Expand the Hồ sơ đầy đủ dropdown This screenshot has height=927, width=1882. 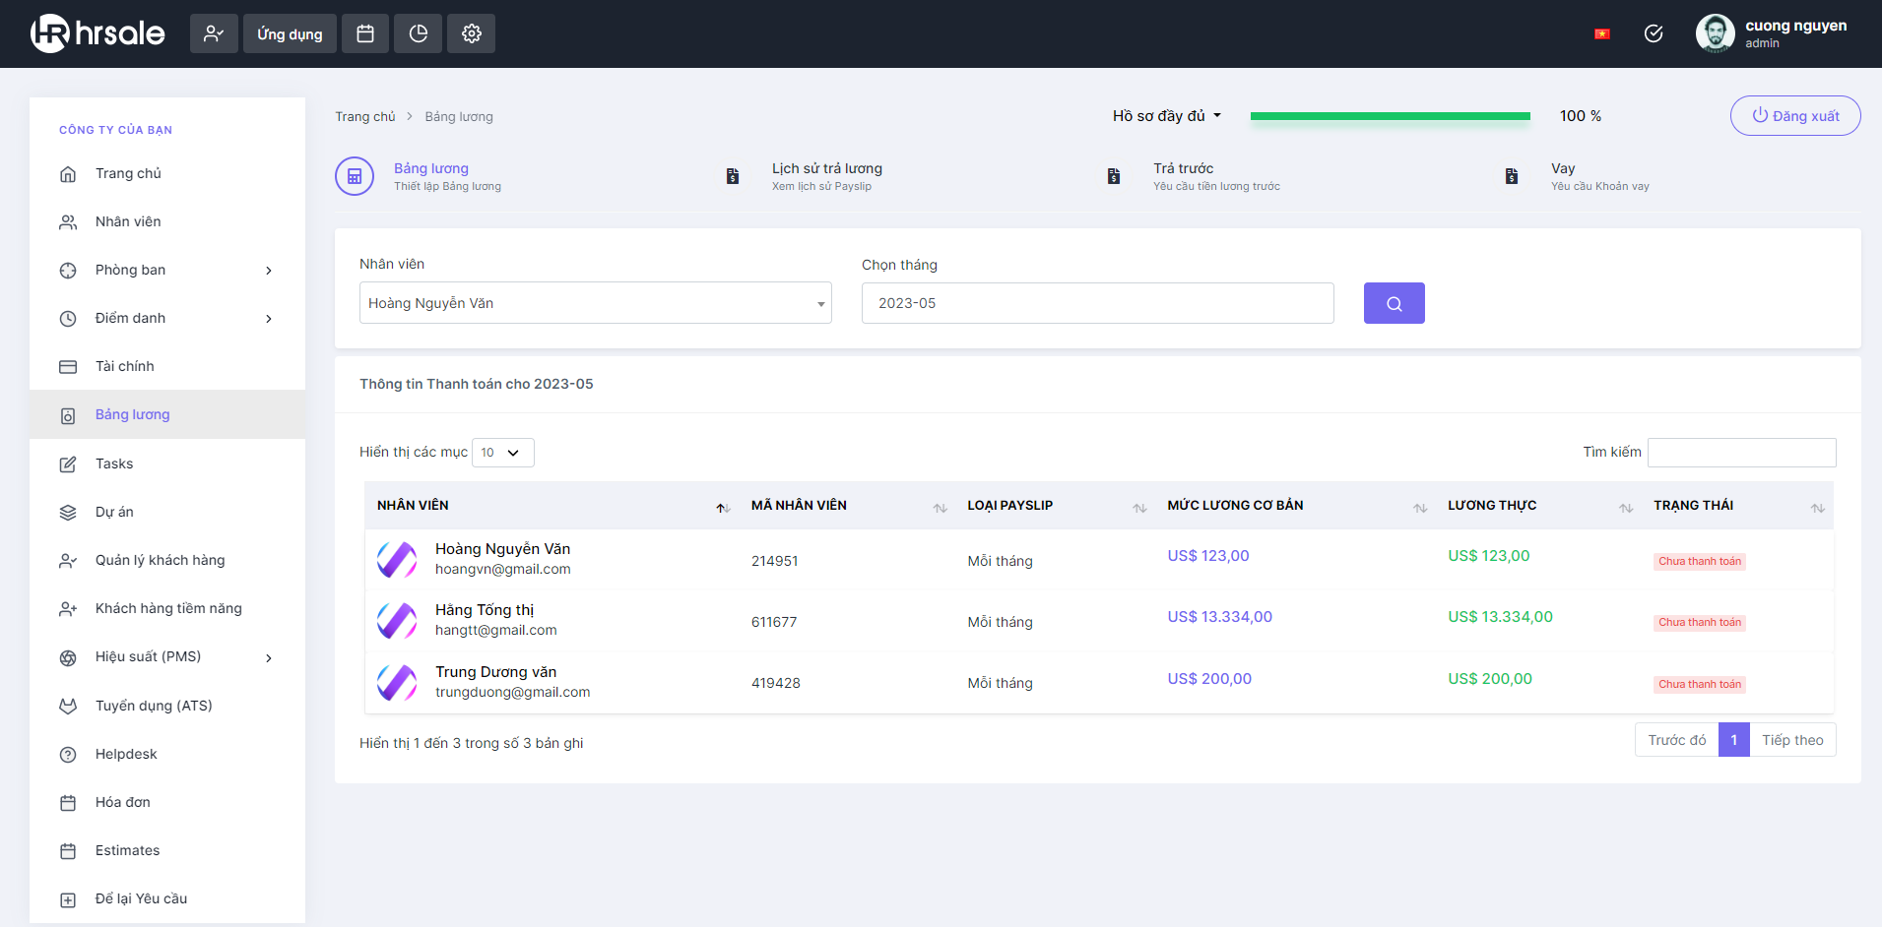pos(1167,116)
